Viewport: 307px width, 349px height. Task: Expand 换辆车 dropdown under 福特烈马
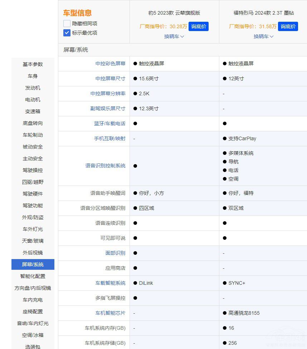[263, 36]
